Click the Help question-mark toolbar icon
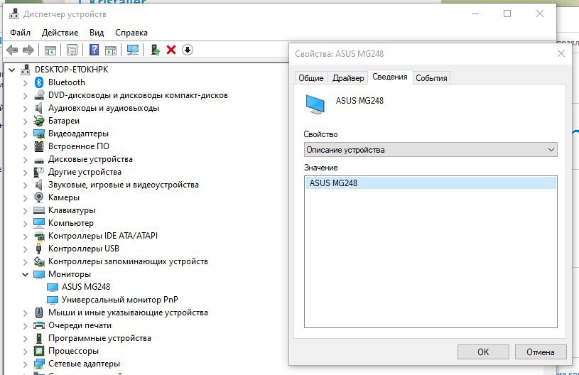The height and width of the screenshot is (375, 579). [x=94, y=50]
